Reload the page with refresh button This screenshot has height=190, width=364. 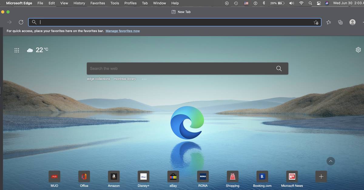tap(21, 22)
